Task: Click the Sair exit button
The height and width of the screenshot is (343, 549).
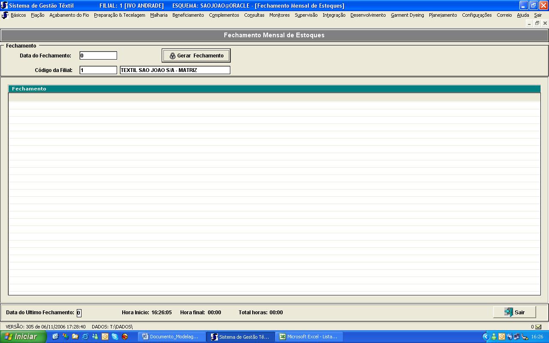Action: tap(514, 312)
